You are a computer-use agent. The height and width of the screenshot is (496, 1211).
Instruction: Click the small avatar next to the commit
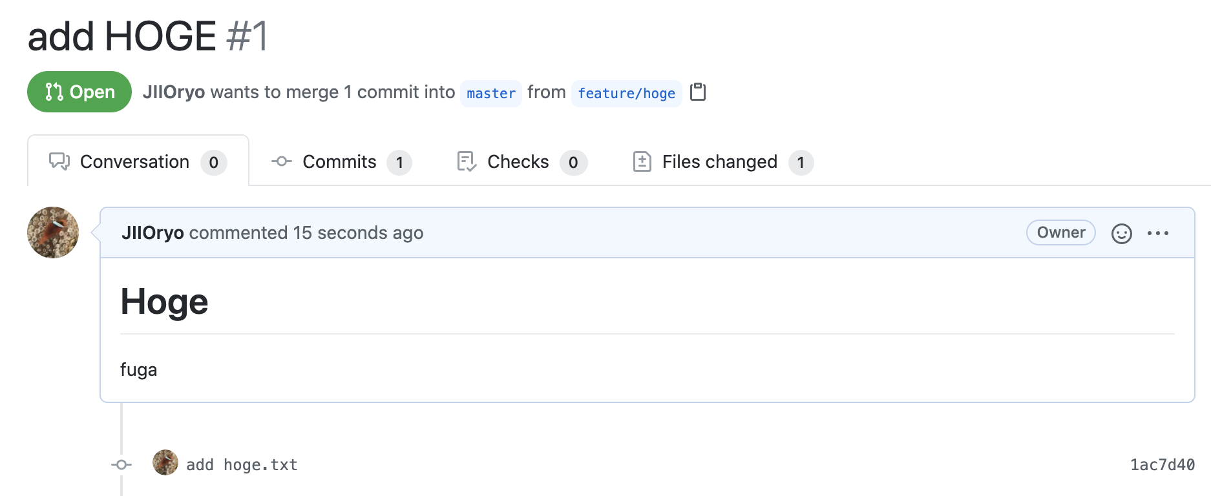coord(165,462)
